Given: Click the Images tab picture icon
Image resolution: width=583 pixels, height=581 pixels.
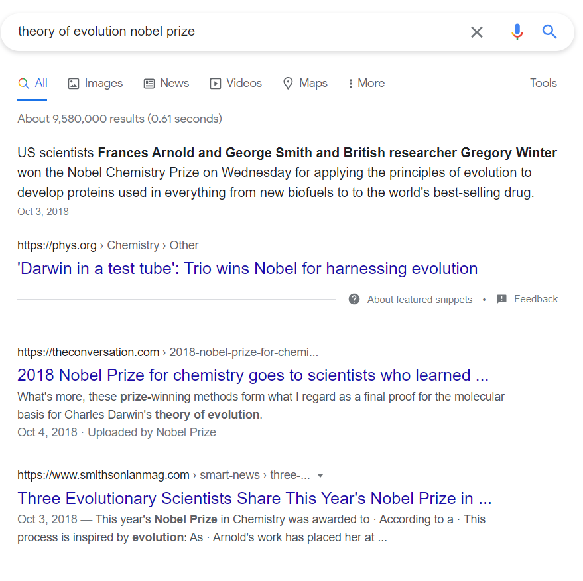Looking at the screenshot, I should point(73,84).
